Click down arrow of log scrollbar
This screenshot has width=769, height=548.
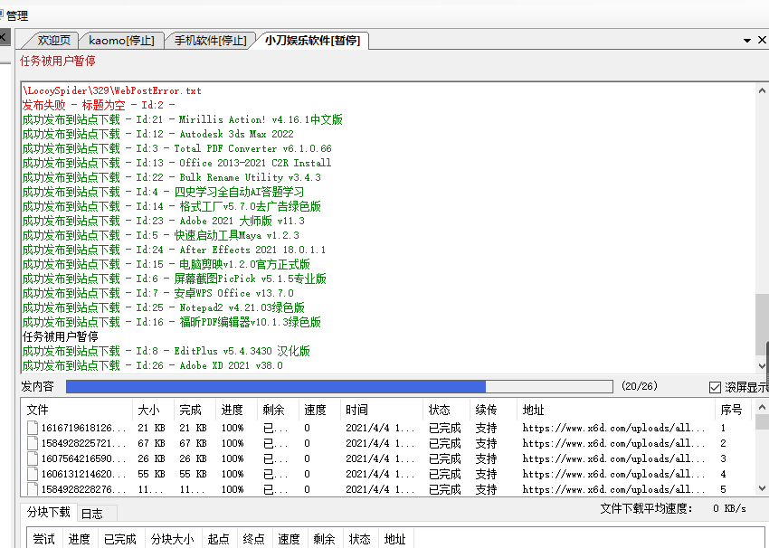(762, 365)
